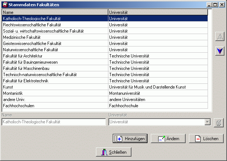Click the Löschen button
This screenshot has height=161, width=227.
206,138
